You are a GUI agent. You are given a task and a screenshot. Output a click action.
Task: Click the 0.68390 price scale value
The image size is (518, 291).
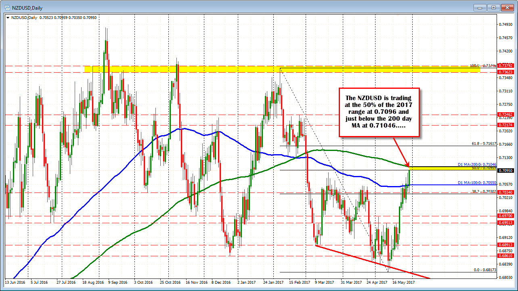506,264
